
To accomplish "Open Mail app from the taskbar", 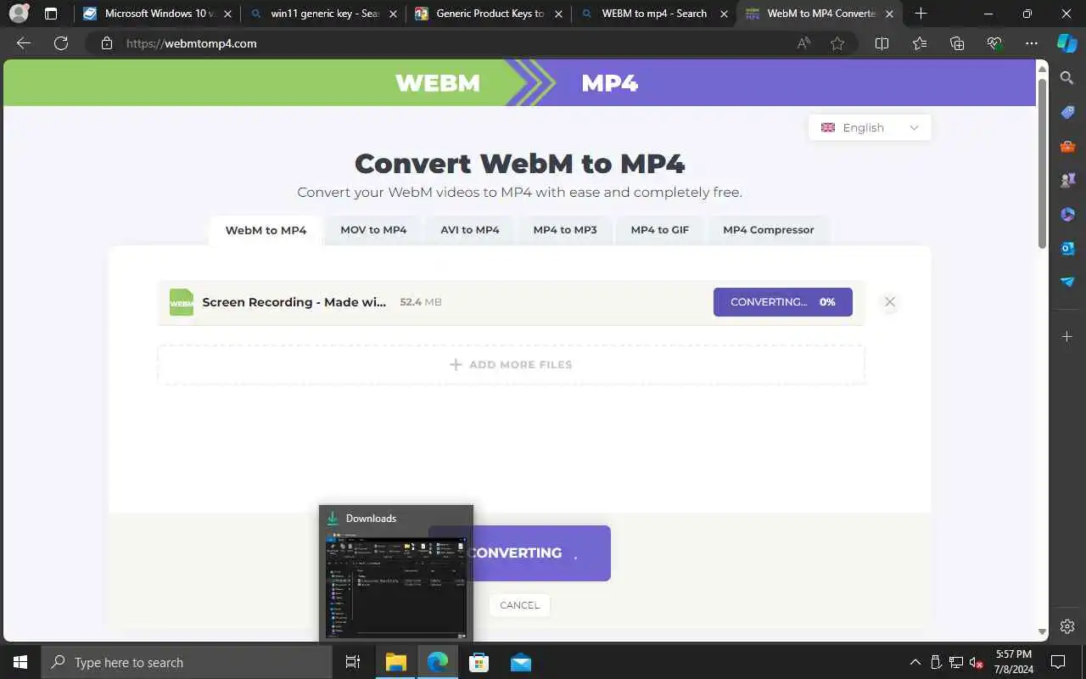I will tap(521, 662).
